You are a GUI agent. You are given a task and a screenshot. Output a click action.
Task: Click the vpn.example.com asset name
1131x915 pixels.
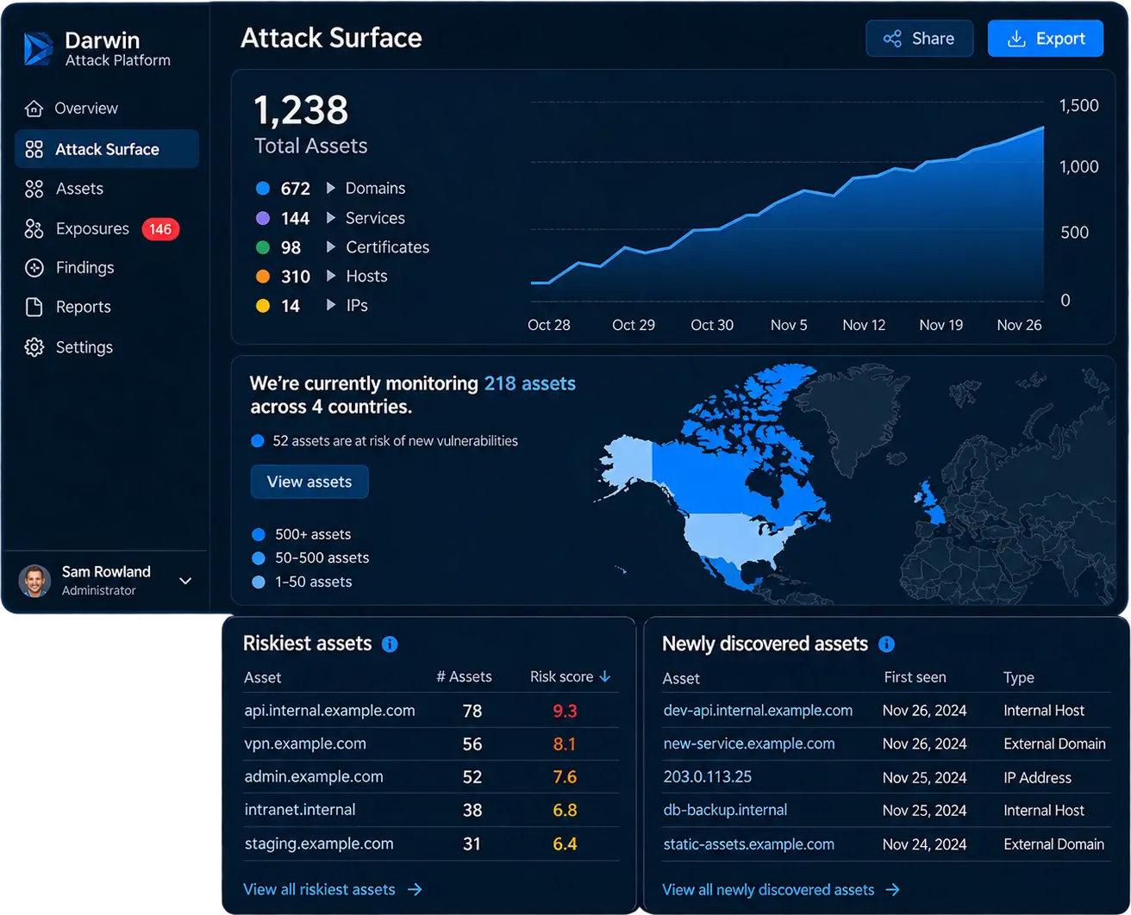pyautogui.click(x=305, y=744)
